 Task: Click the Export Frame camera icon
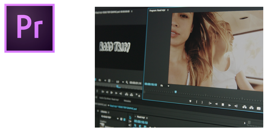click(259, 109)
